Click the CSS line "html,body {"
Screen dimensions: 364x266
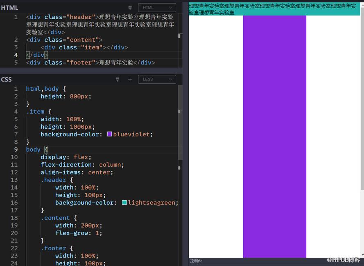(x=46, y=89)
